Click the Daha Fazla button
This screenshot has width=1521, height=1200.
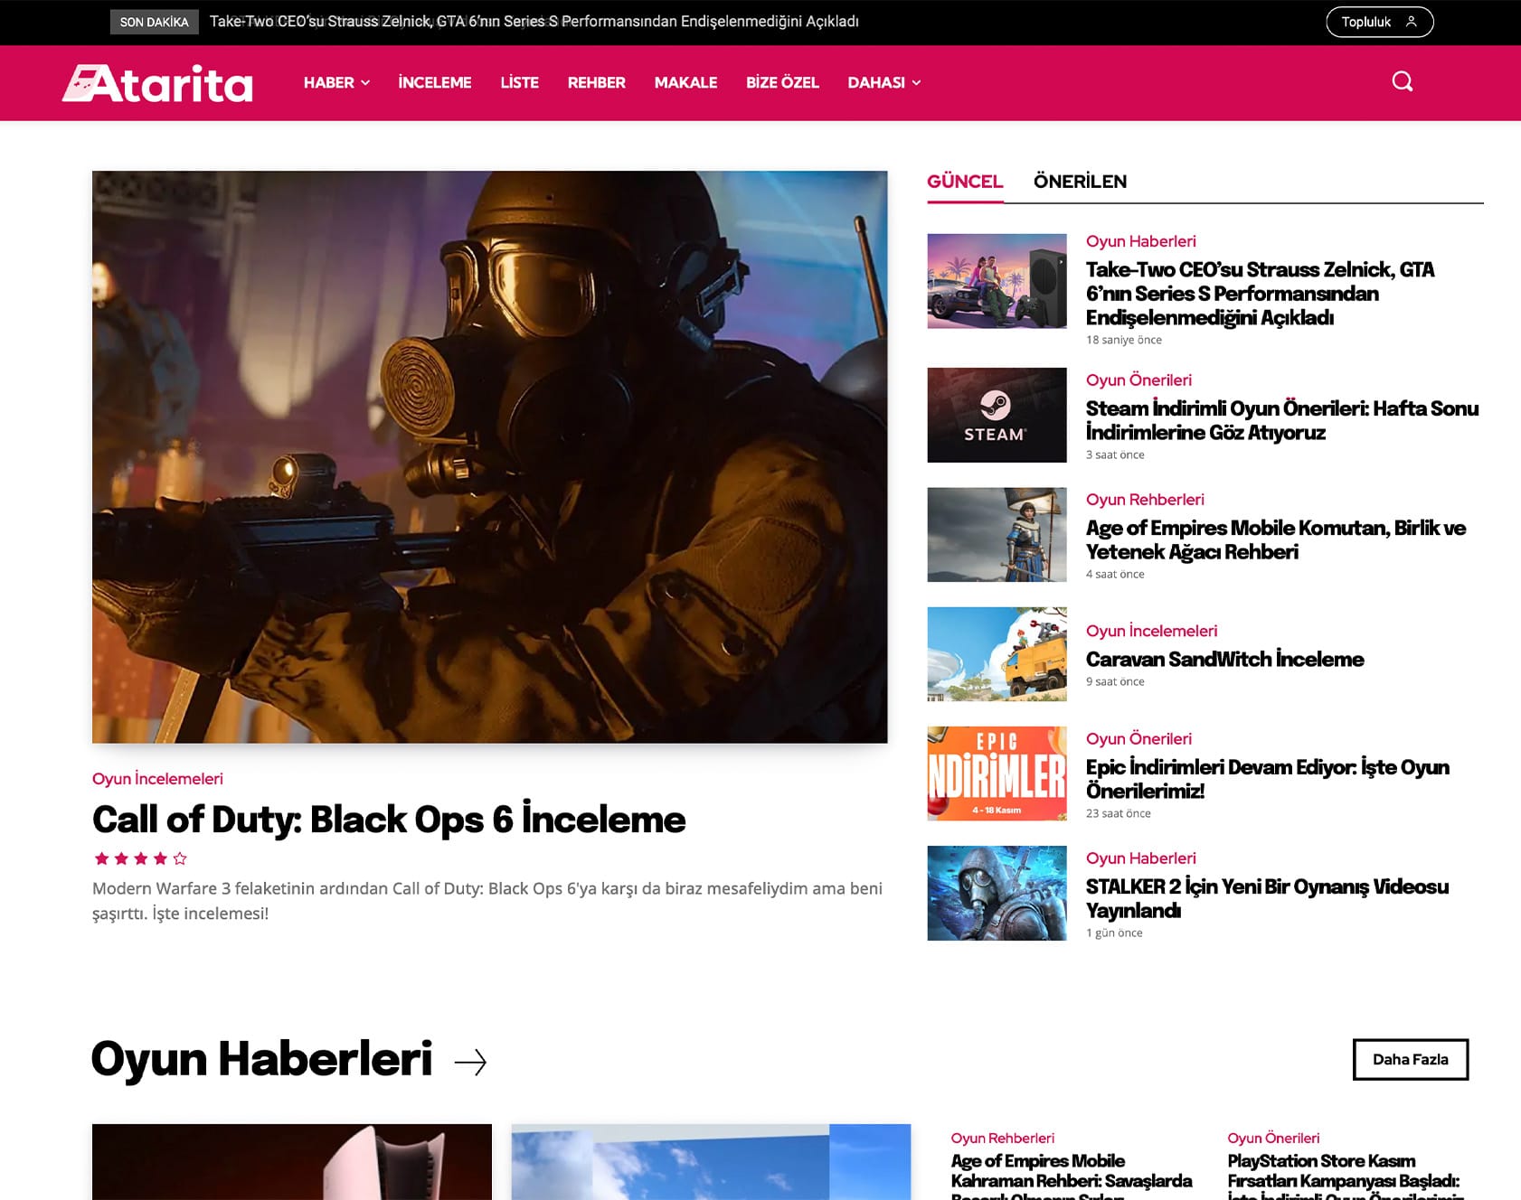coord(1411,1059)
